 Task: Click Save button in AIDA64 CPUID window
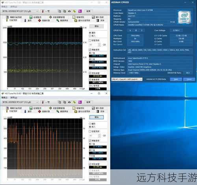tap(176, 79)
